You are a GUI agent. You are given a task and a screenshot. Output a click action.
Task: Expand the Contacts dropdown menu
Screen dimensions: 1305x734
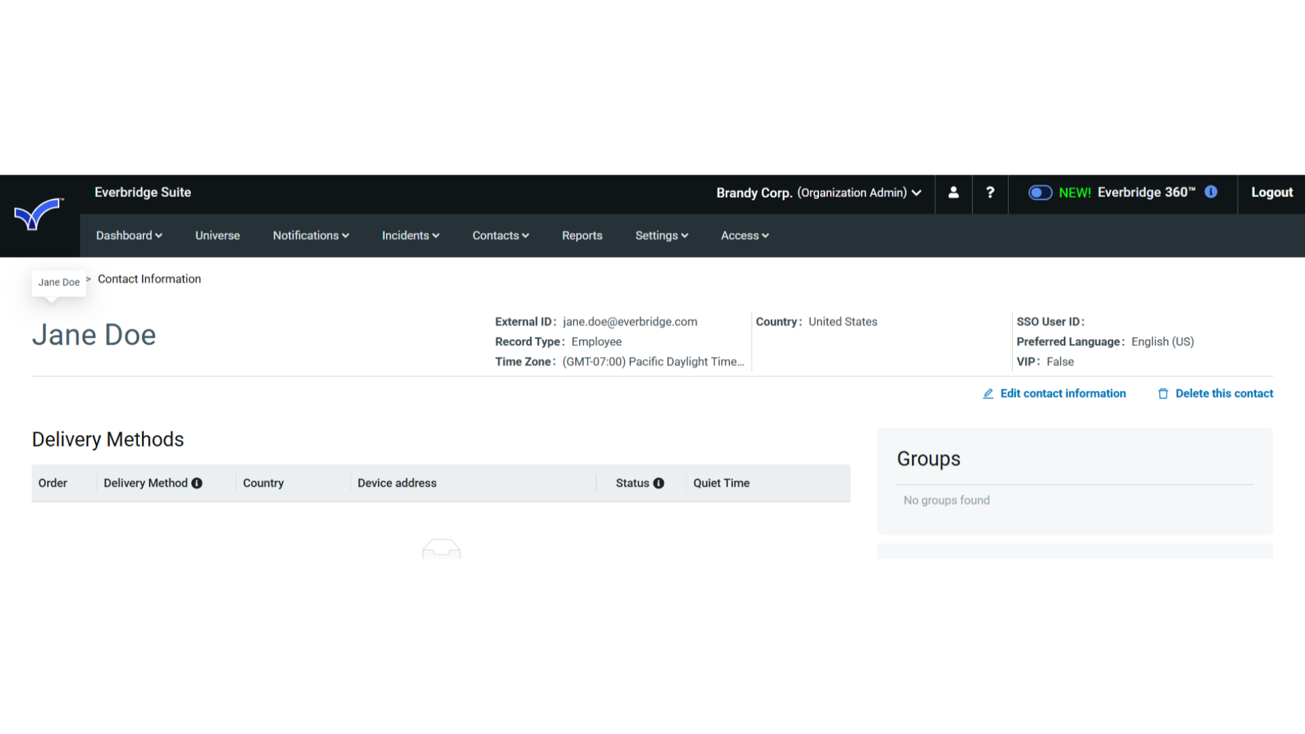pyautogui.click(x=501, y=236)
